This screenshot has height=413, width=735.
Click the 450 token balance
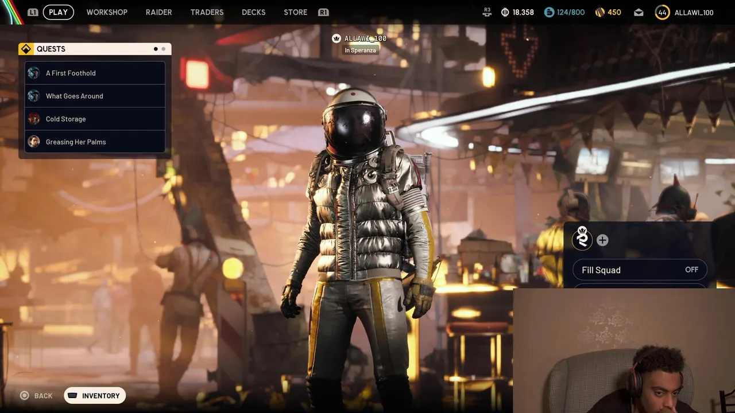(614, 13)
